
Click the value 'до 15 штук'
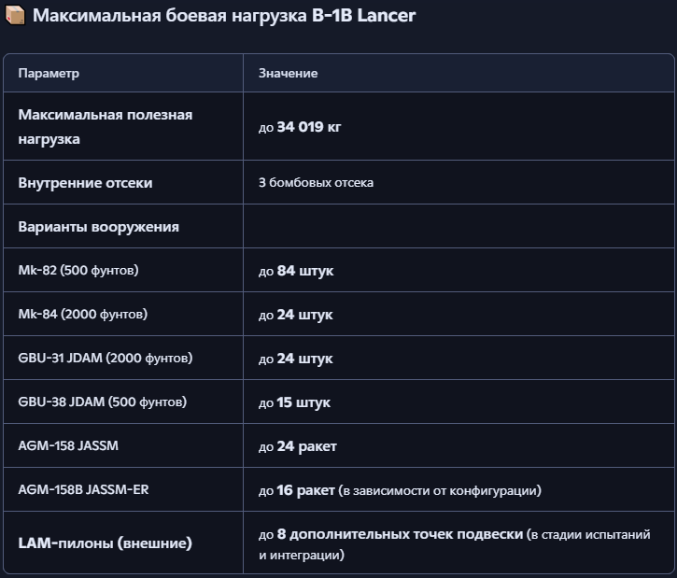pos(294,402)
